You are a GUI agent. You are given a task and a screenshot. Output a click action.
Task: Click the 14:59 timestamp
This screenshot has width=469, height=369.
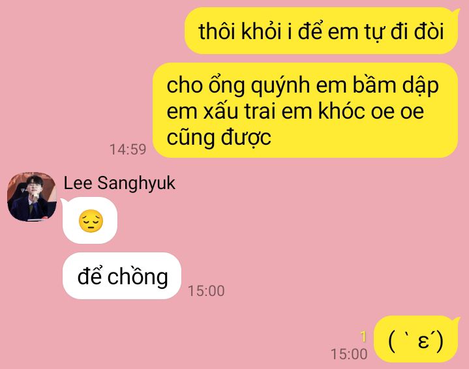128,149
